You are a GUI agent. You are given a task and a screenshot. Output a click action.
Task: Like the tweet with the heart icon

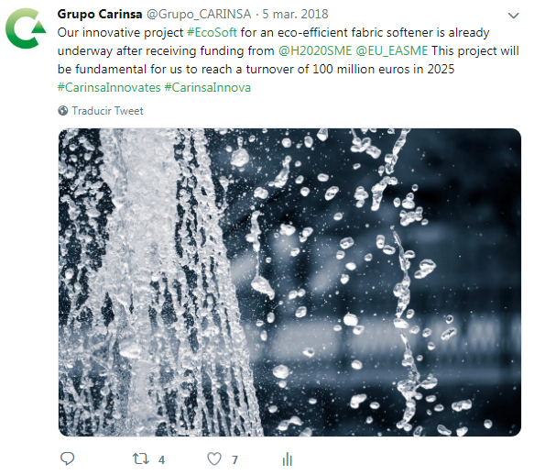coord(214,459)
